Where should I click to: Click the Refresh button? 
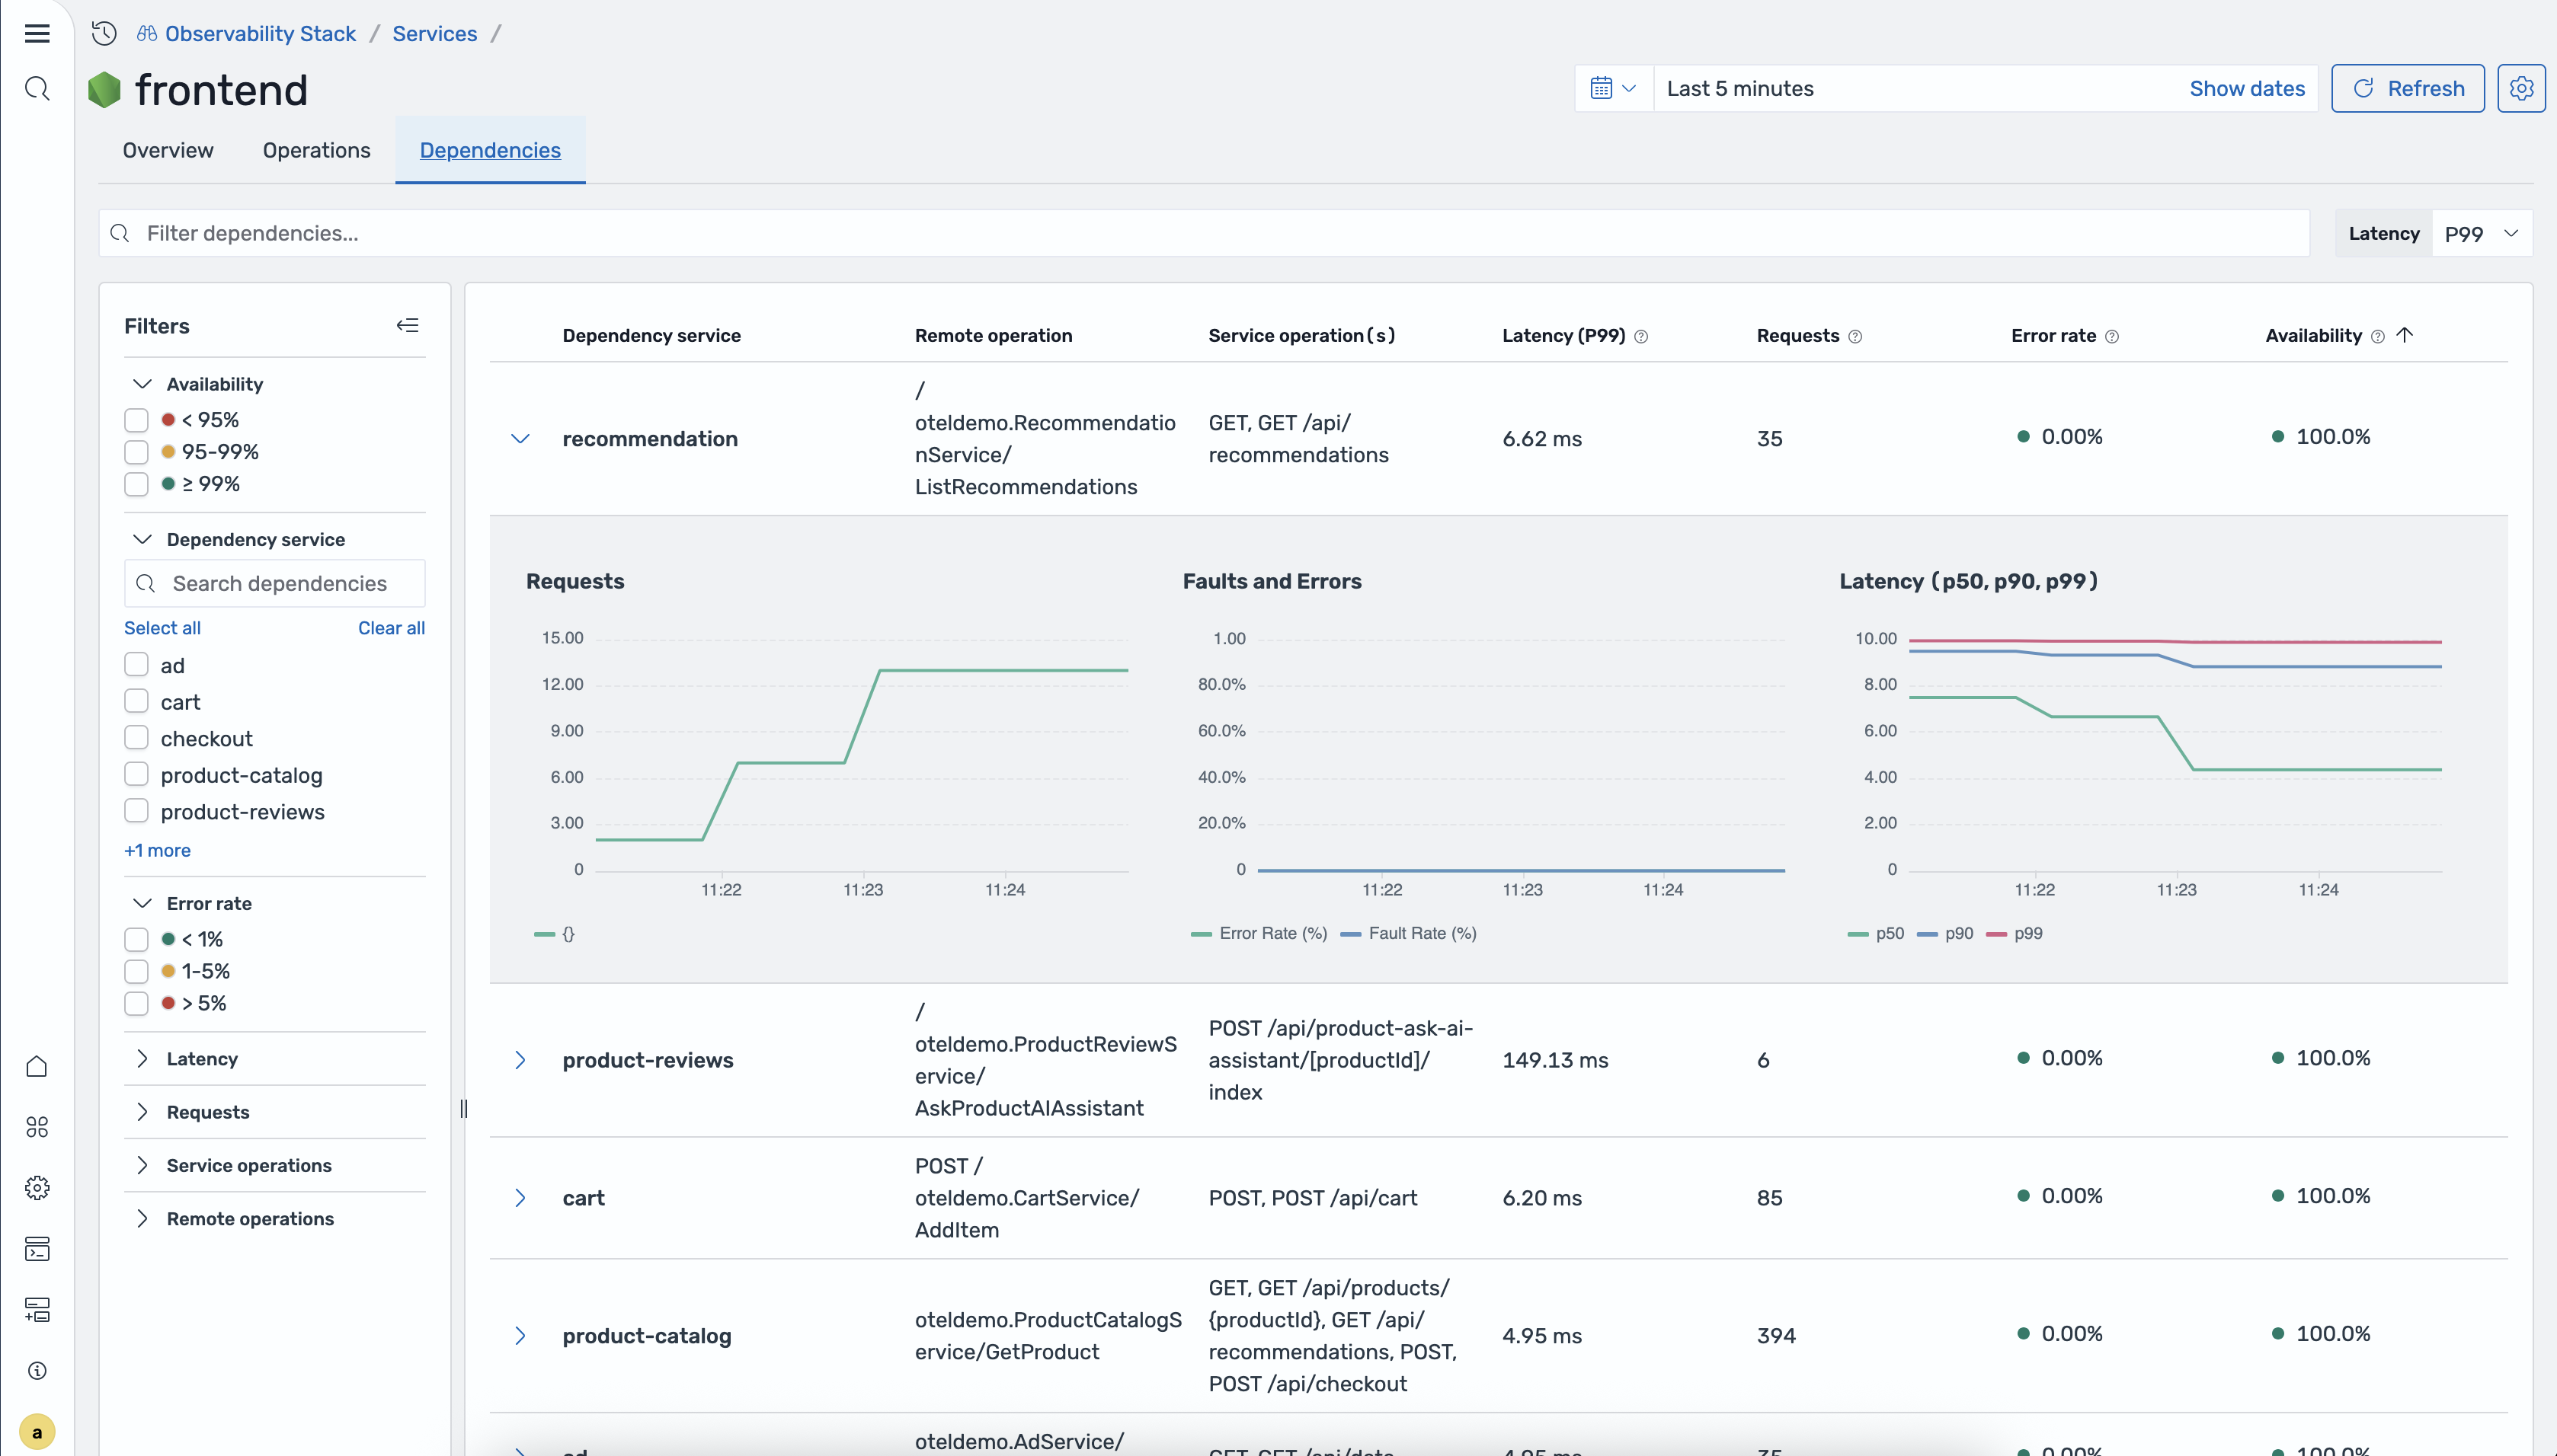(2407, 88)
